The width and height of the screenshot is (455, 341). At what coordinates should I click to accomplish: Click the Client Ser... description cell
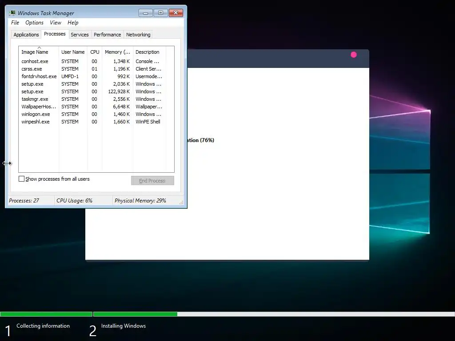coord(148,69)
